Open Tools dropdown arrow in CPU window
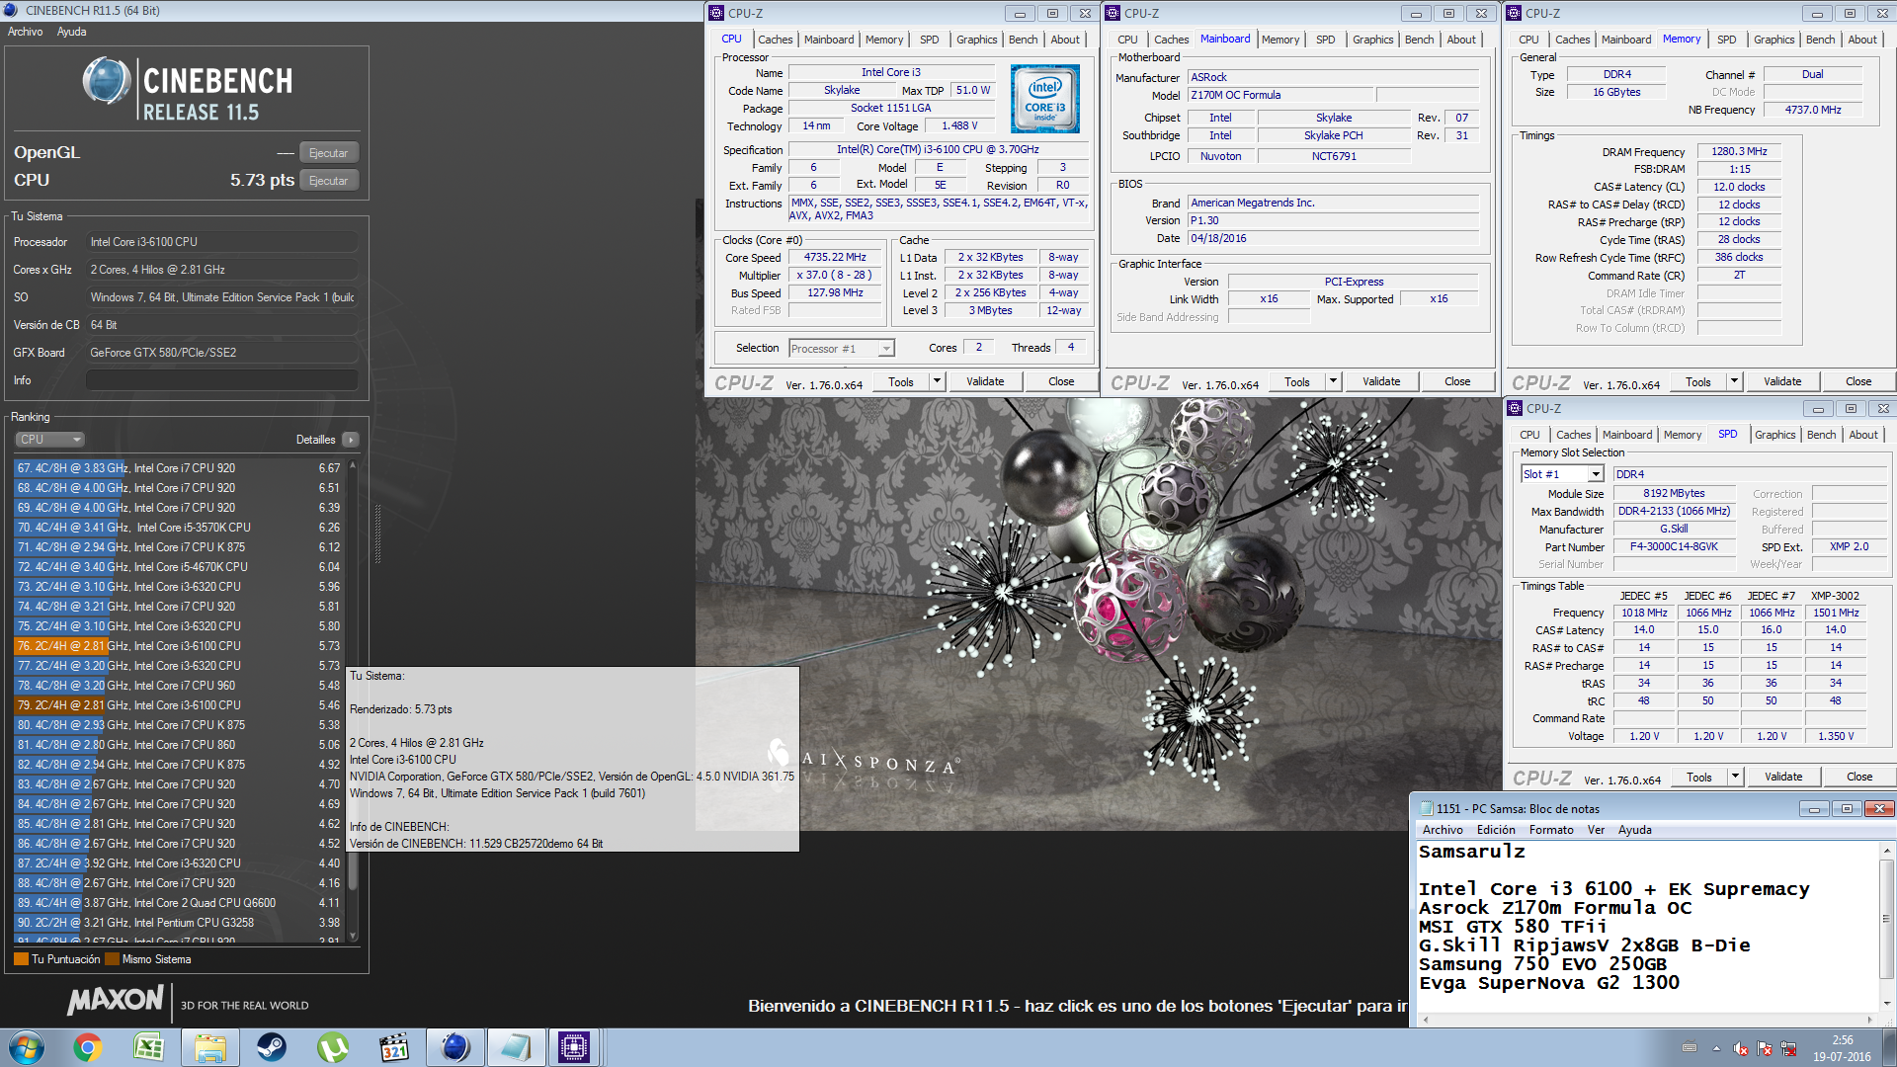1897x1067 pixels. 937,381
